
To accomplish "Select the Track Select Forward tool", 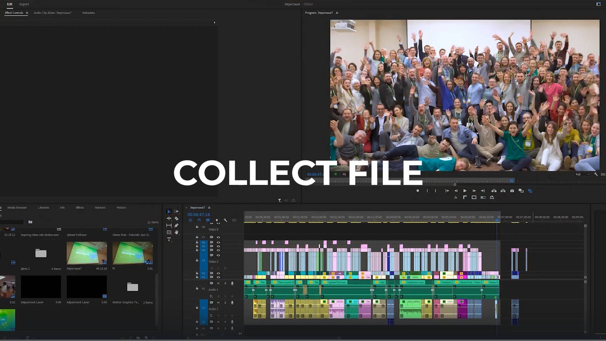I will [176, 212].
